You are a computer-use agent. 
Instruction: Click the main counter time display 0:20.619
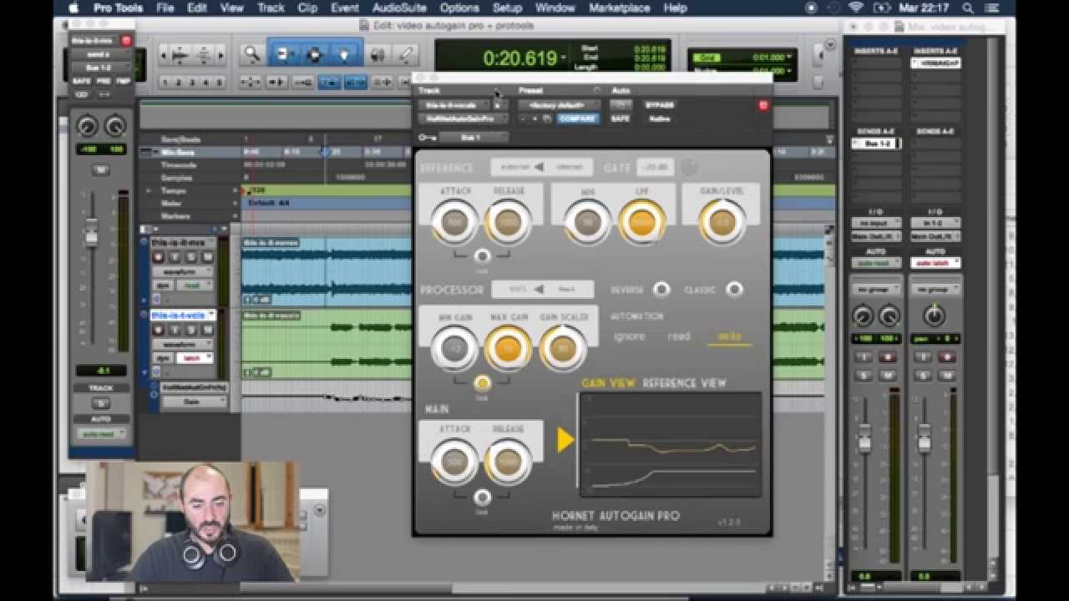[520, 58]
